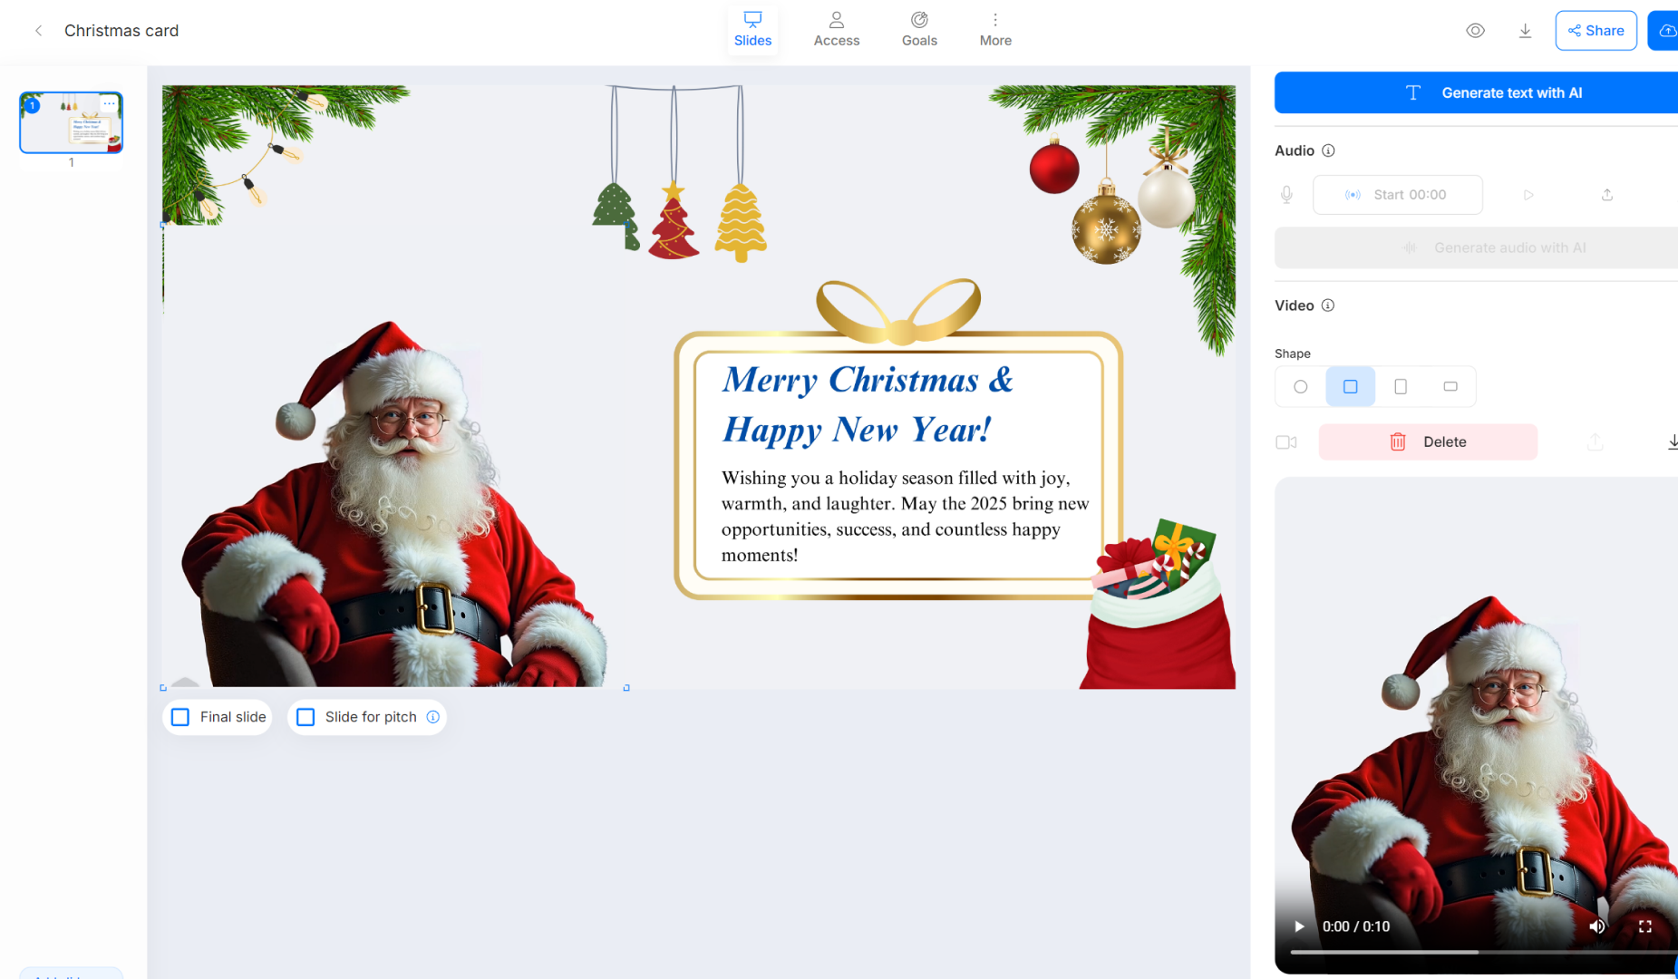The height and width of the screenshot is (979, 1678).
Task: Open slide 1 thumbnail options menu
Action: point(110,104)
